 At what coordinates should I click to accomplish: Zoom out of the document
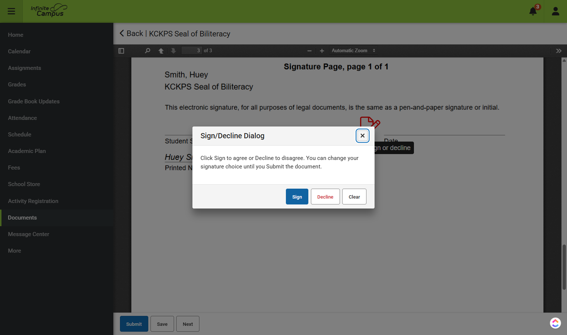pos(309,51)
